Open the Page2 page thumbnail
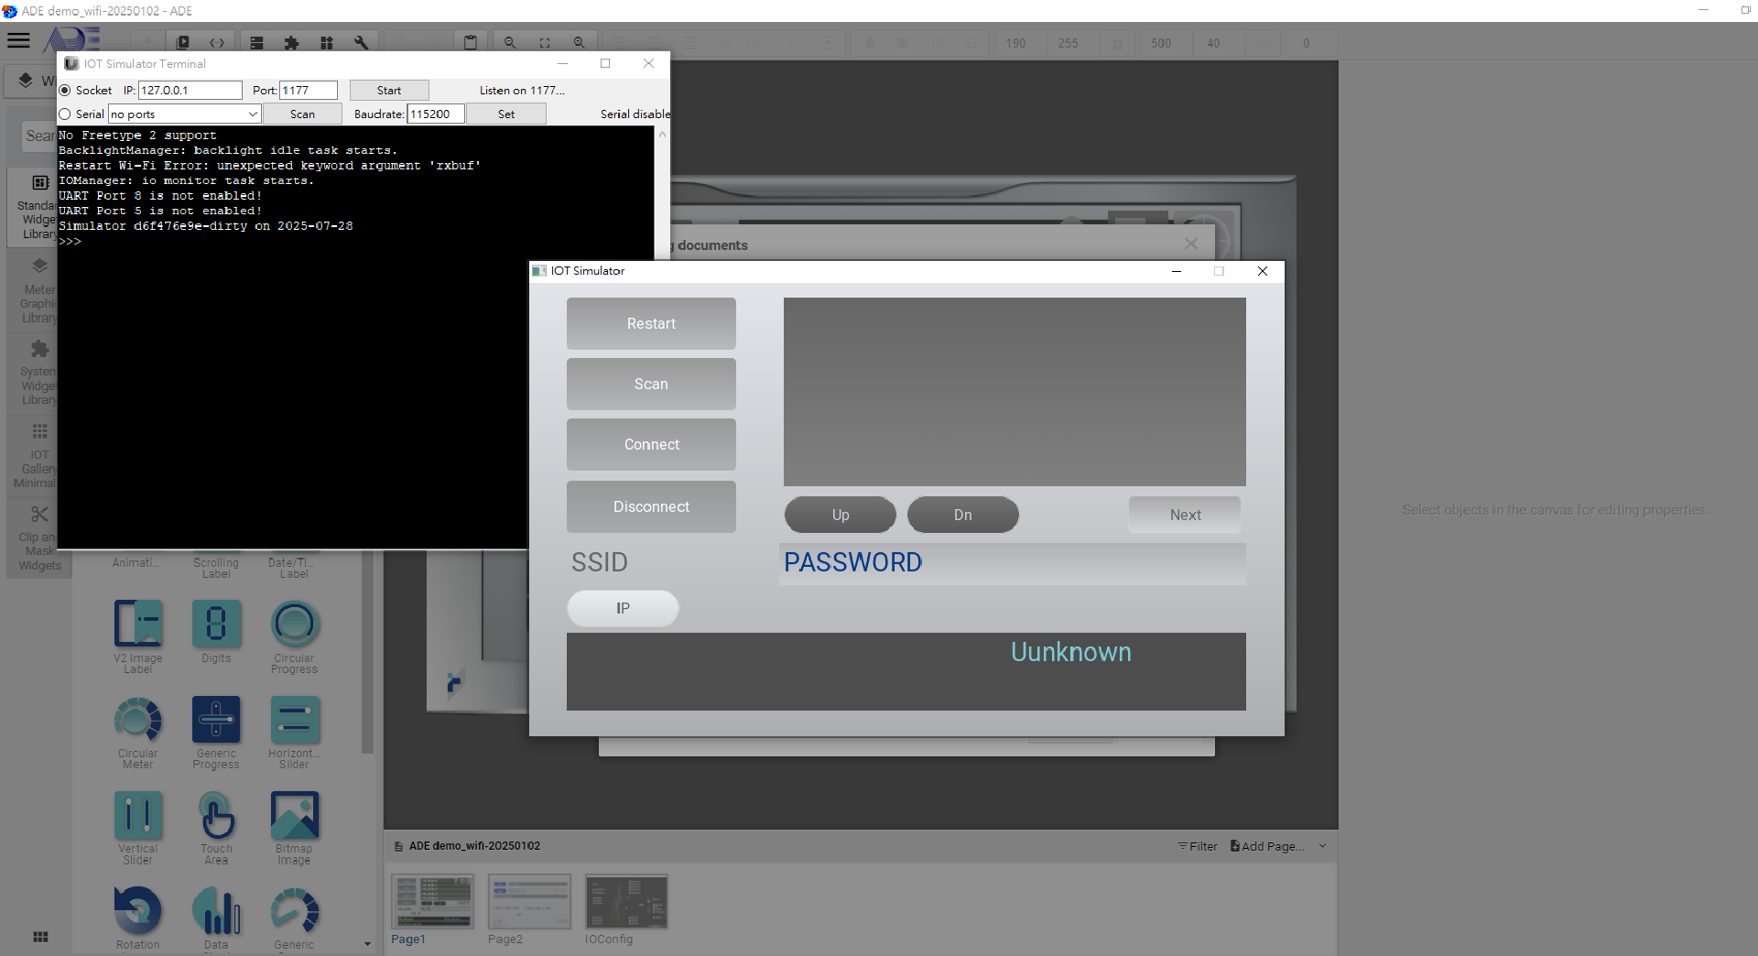1758x956 pixels. [x=529, y=902]
